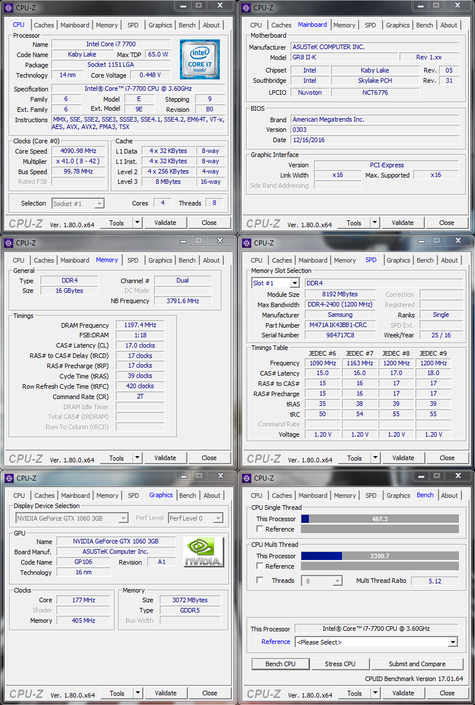Click the Max Bandwidth value DDR4-2400 (1200 MHz)
The width and height of the screenshot is (475, 705).
(x=341, y=304)
